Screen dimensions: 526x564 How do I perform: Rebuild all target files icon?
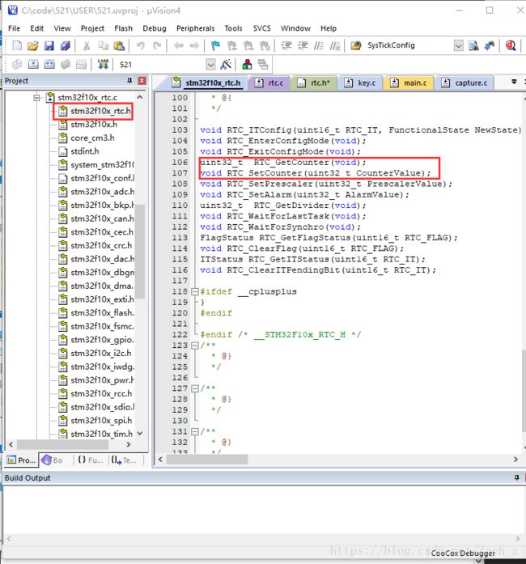pos(49,65)
